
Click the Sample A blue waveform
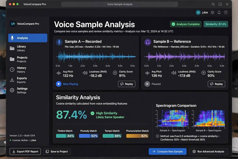tap(96, 57)
